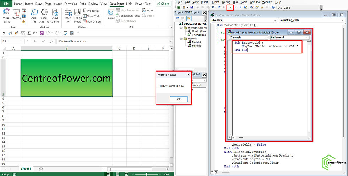
Task: Click View Code in Controls group
Action: pos(92,16)
